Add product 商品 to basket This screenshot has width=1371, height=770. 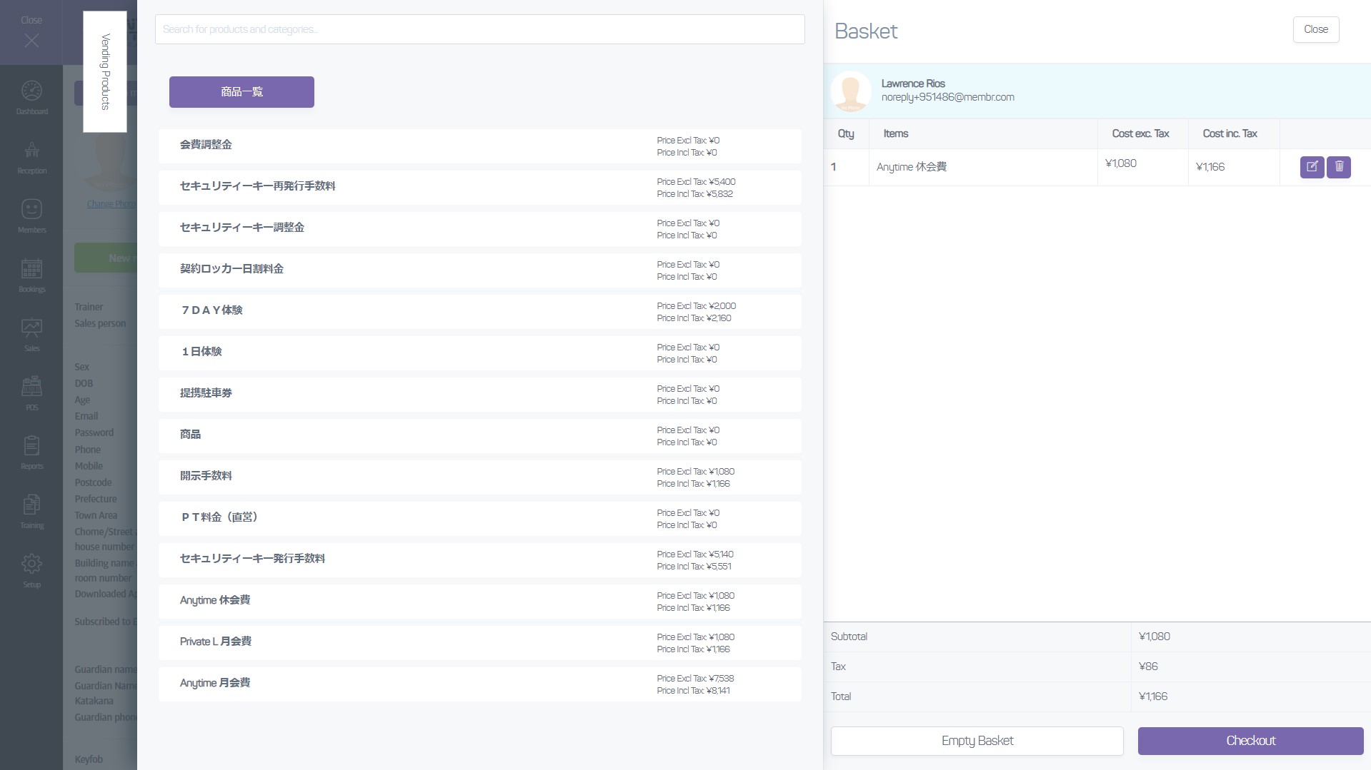pos(480,436)
